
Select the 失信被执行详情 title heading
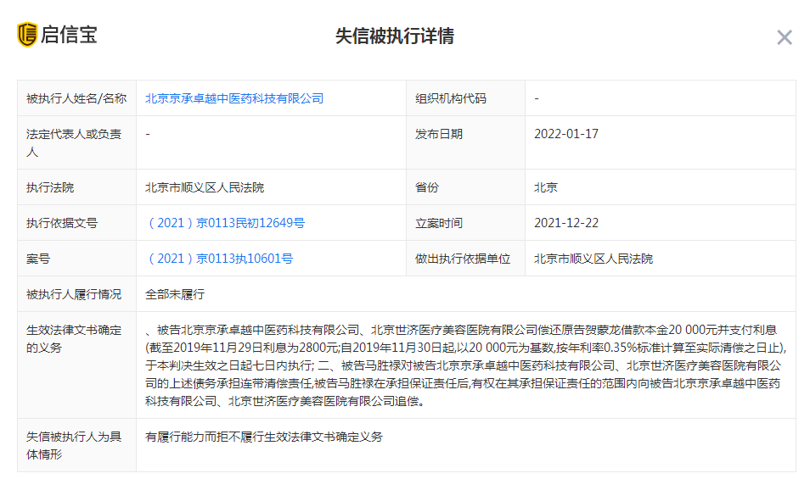(395, 36)
